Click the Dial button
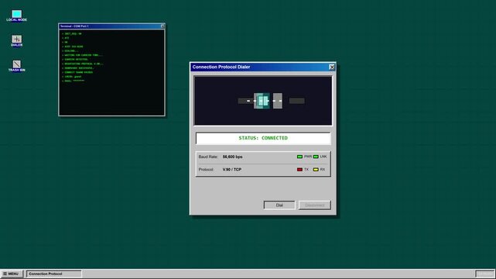 coord(279,205)
